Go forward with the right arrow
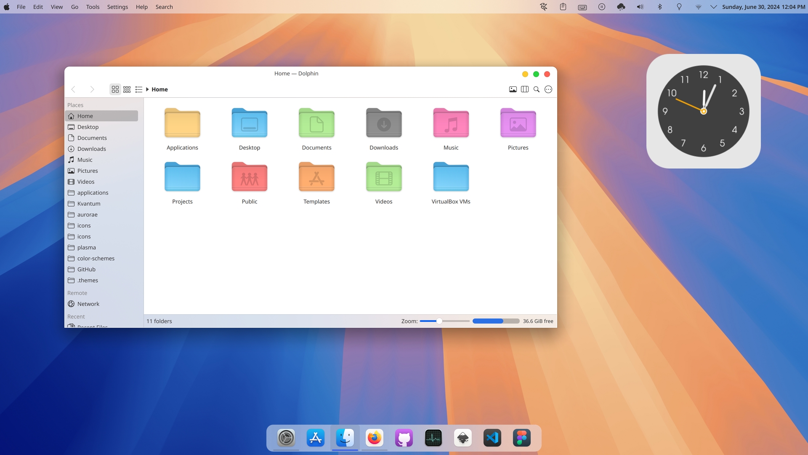This screenshot has height=455, width=808. [92, 89]
